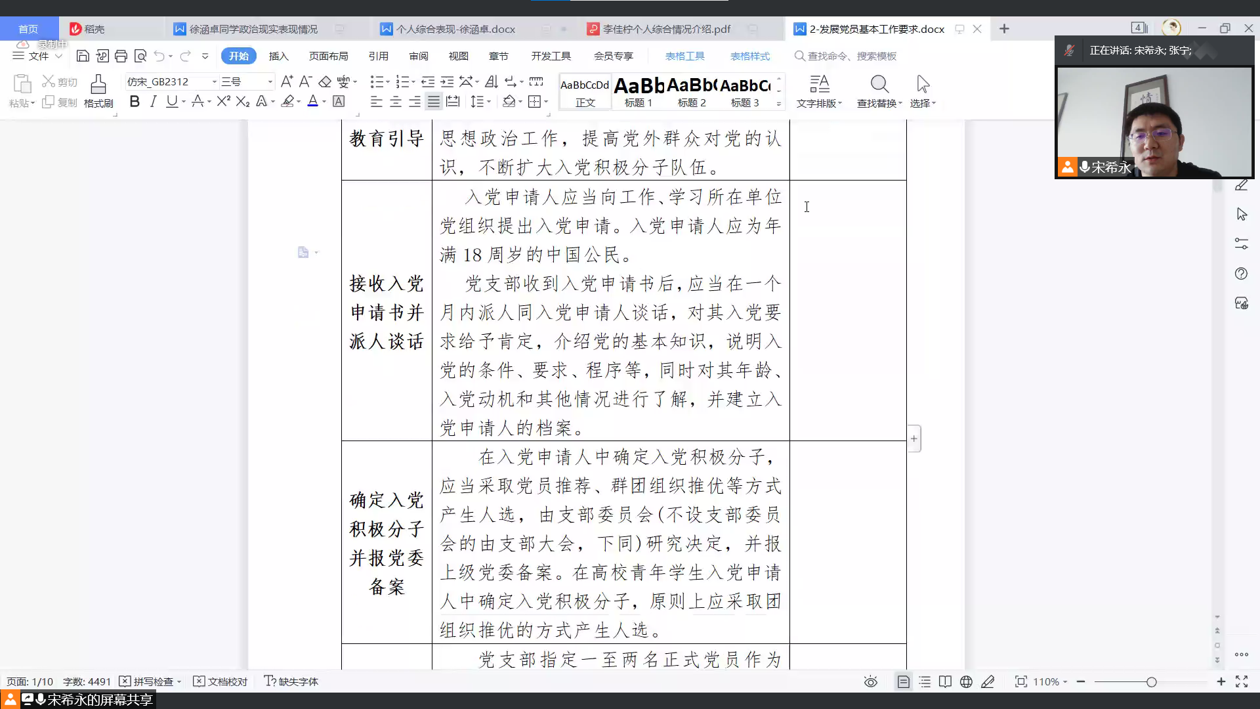Click the underline formatting icon

[171, 102]
